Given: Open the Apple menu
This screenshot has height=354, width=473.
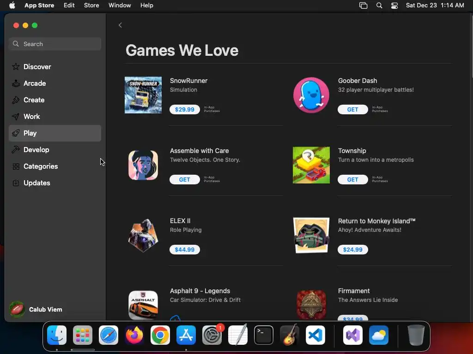Looking at the screenshot, I should point(12,6).
